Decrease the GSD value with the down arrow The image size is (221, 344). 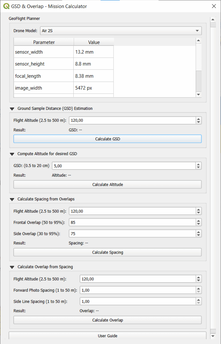pyautogui.click(x=199, y=167)
